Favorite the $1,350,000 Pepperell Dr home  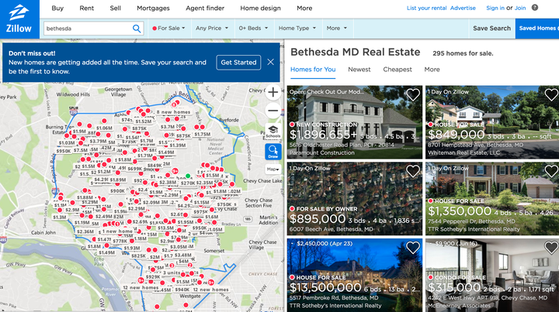(551, 171)
